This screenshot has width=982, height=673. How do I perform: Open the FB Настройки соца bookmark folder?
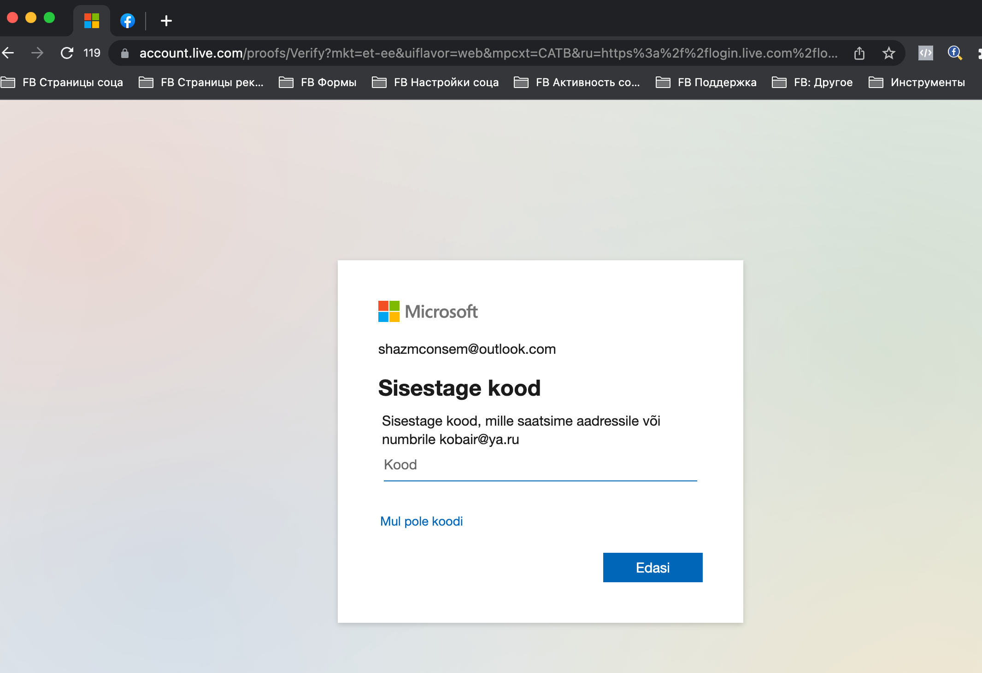coord(435,82)
